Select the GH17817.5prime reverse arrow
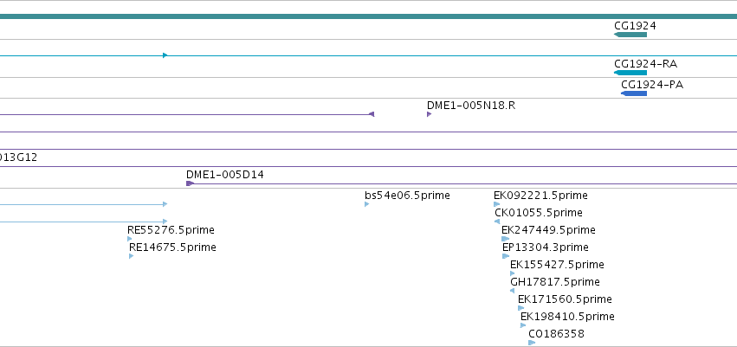 coord(513,291)
